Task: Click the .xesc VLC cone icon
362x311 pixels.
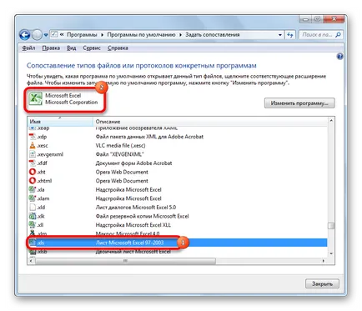Action: (33, 145)
